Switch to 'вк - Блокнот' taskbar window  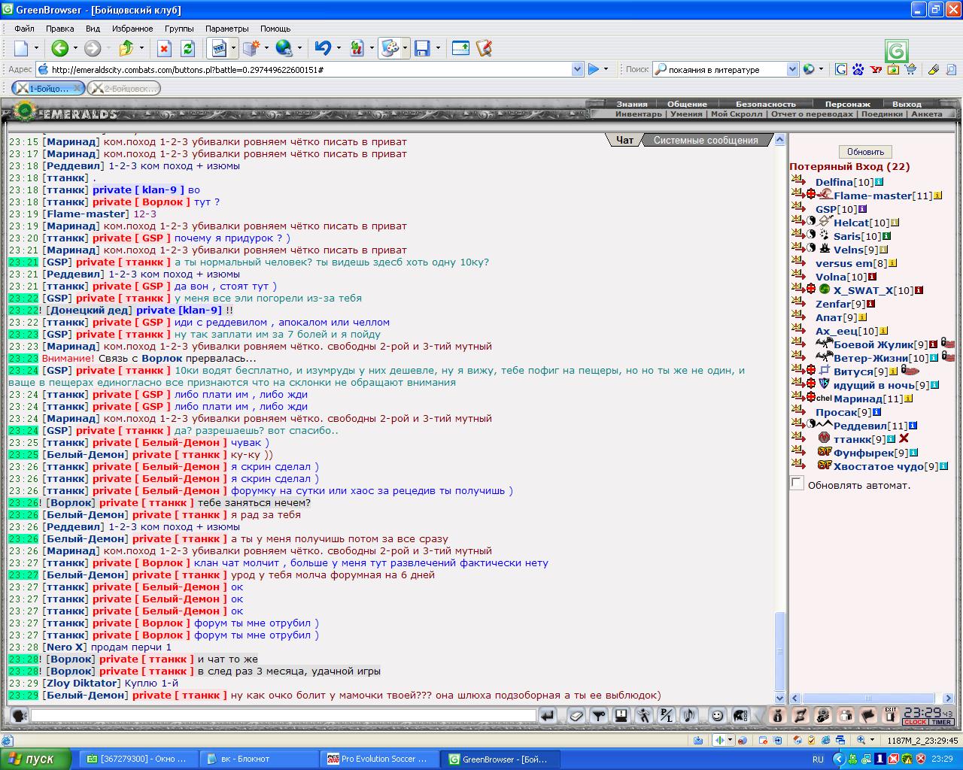(260, 759)
